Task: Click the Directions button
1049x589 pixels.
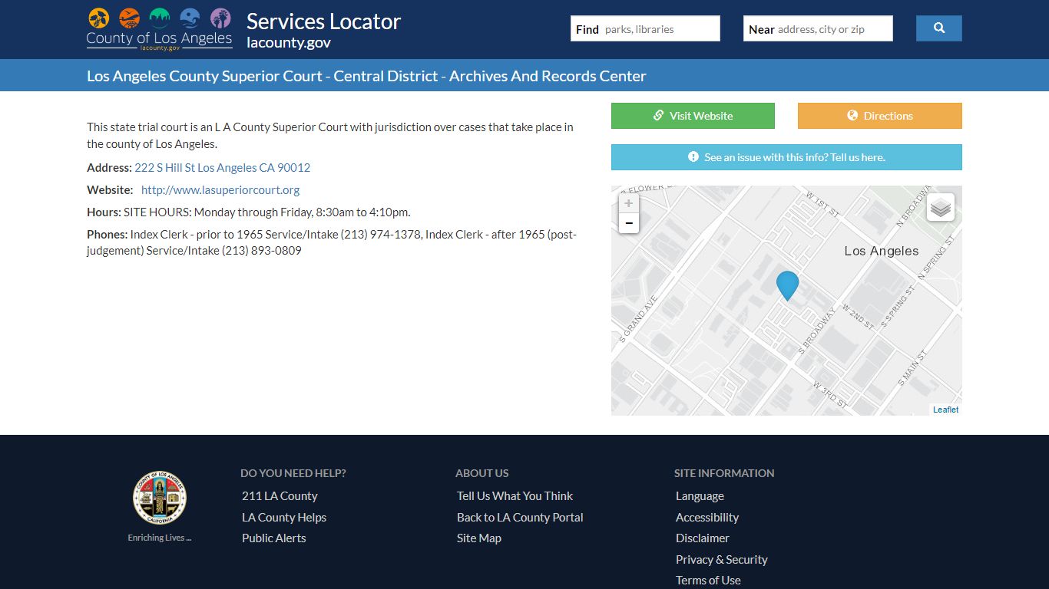Action: coord(879,116)
